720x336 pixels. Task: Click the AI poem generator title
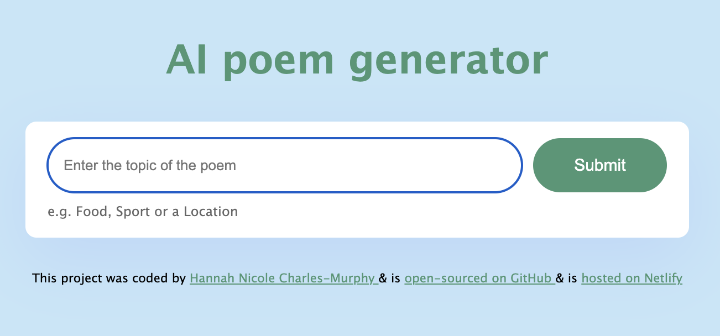coord(357,59)
